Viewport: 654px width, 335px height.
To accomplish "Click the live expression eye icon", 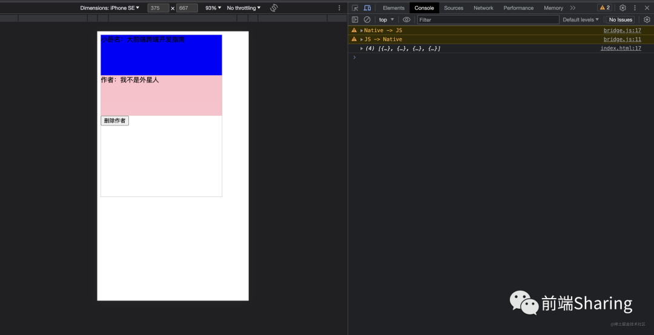I will [407, 19].
